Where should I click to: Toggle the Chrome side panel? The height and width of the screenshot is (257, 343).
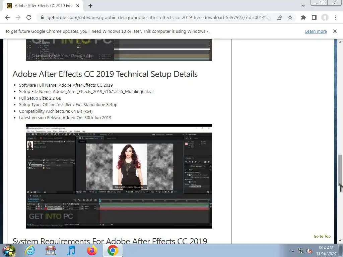314,17
